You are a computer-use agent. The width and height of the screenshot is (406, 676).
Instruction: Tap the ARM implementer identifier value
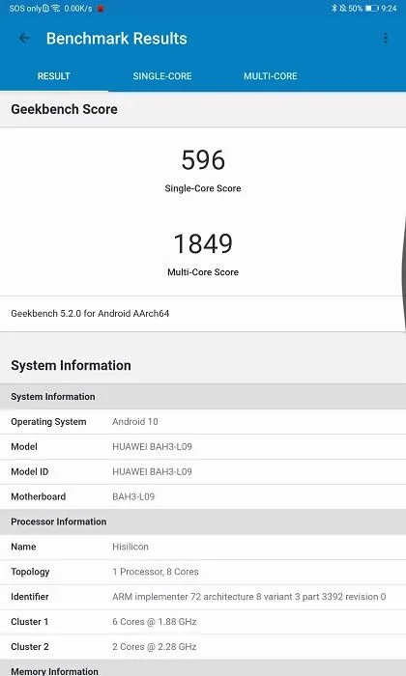(249, 597)
